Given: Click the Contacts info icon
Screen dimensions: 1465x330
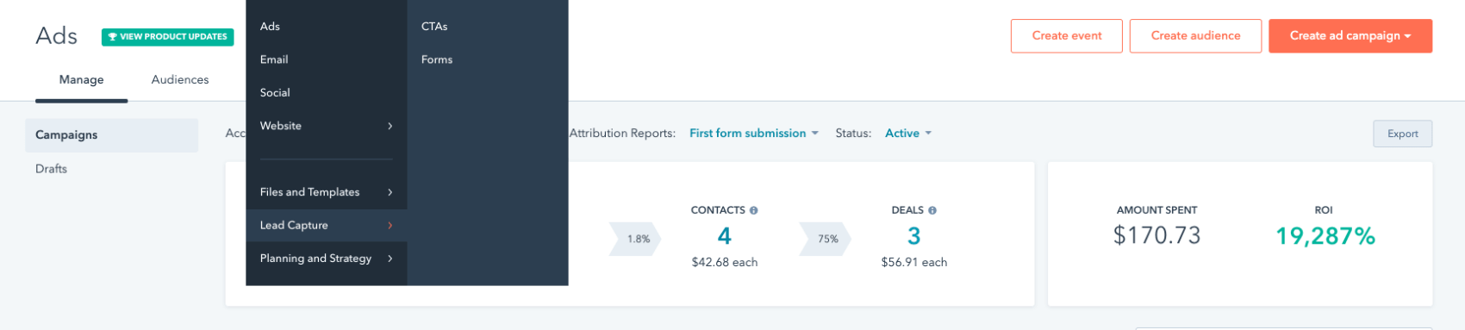Looking at the screenshot, I should 754,210.
